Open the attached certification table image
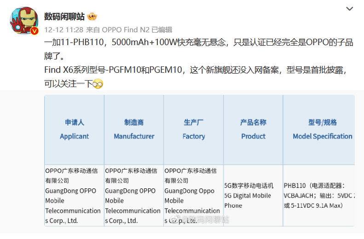 pyautogui.click(x=199, y=161)
